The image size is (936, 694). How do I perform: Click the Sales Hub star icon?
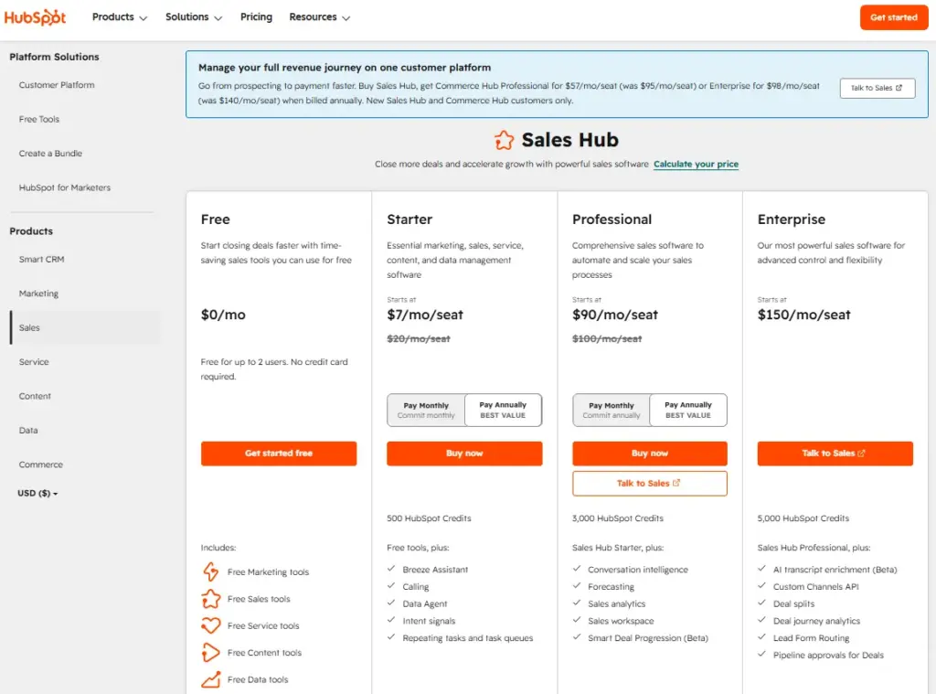(x=504, y=140)
